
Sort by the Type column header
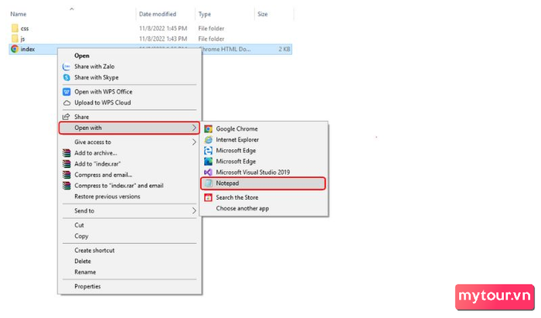pyautogui.click(x=205, y=14)
